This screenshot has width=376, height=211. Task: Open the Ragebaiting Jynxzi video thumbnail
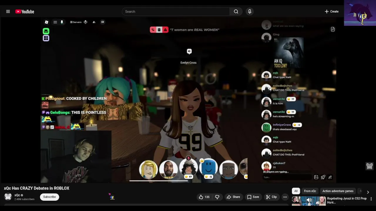click(x=309, y=201)
